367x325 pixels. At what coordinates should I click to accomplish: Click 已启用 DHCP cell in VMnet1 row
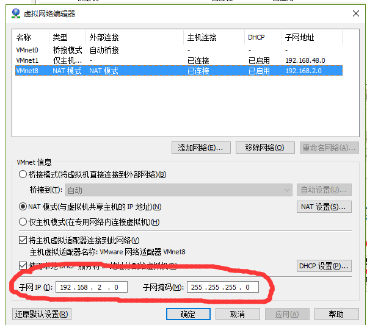point(259,60)
